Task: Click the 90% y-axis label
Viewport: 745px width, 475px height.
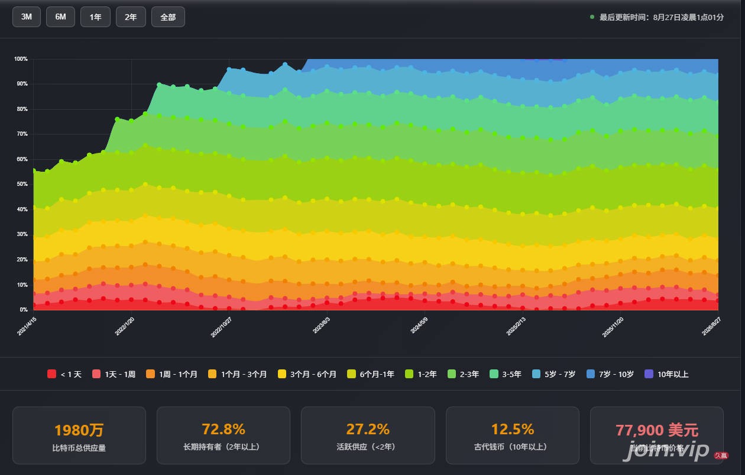Action: (x=22, y=84)
